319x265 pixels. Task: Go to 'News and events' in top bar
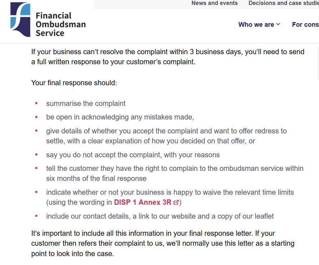point(214,3)
